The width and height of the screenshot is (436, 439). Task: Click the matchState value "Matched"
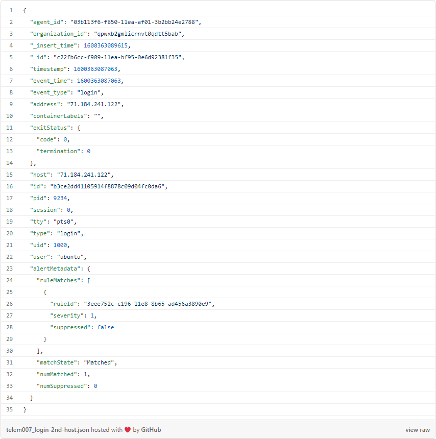(99, 363)
